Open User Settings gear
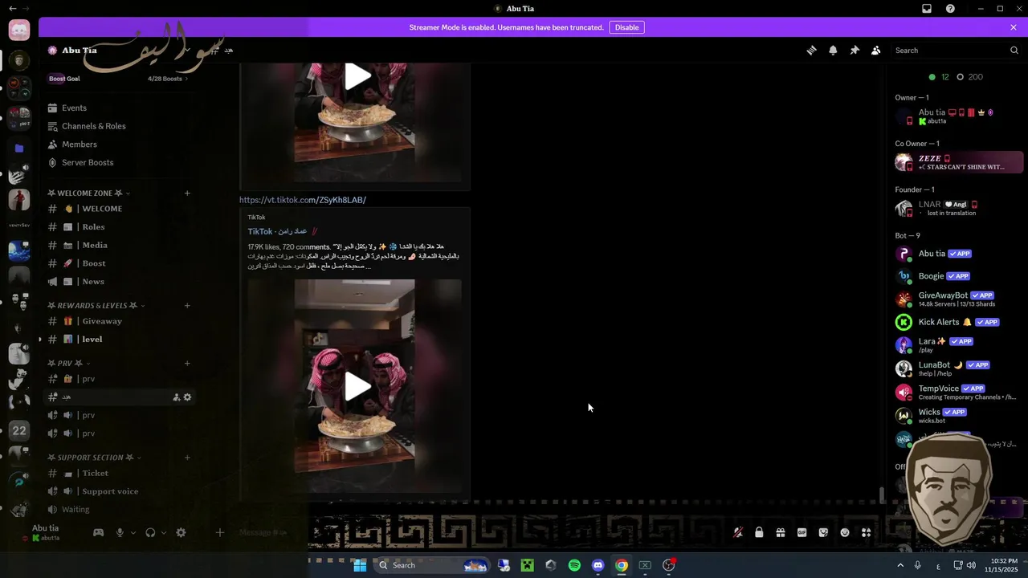This screenshot has width=1028, height=578. tap(181, 532)
